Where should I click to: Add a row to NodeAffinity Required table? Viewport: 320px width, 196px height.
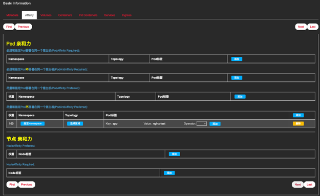click(169, 173)
